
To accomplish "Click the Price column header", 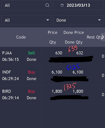I will (52, 33).
